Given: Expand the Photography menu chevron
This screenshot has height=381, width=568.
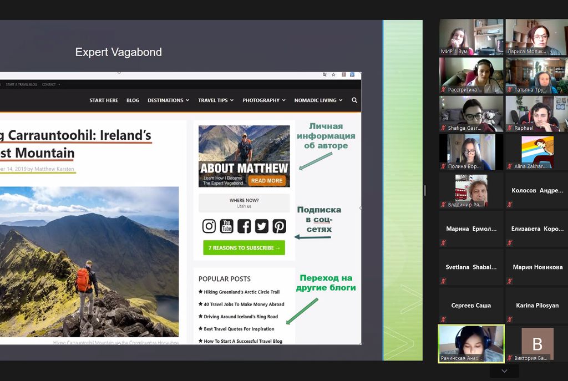Looking at the screenshot, I should click(x=283, y=100).
